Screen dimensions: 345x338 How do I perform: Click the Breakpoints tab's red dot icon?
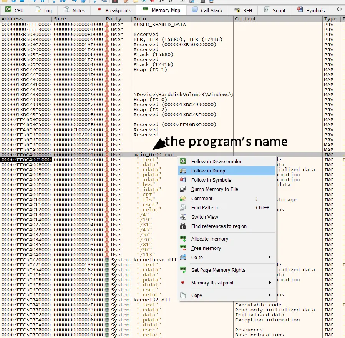coord(100,10)
